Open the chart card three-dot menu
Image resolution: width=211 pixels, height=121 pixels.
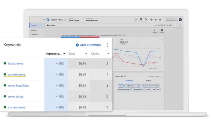coord(162,40)
